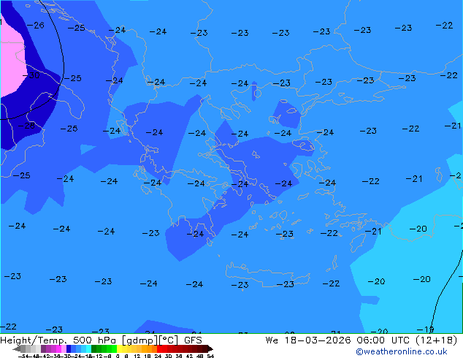463x358 pixels.
Task: Click the "-19" temperature label on map
Action: pos(425,330)
